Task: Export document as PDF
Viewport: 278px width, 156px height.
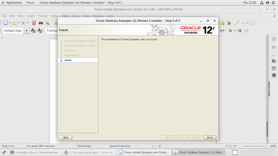Action: [x=34, y=23]
